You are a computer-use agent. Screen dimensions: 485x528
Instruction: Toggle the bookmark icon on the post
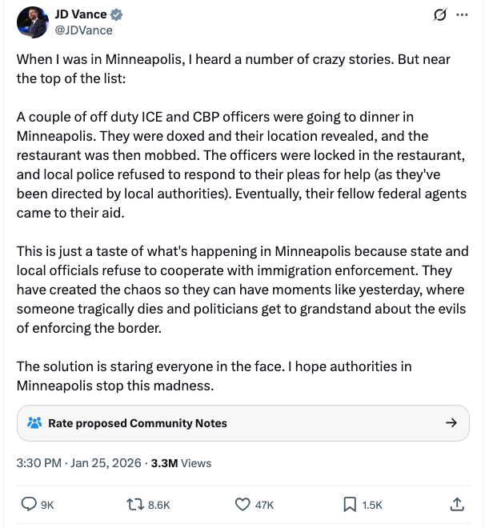(350, 504)
